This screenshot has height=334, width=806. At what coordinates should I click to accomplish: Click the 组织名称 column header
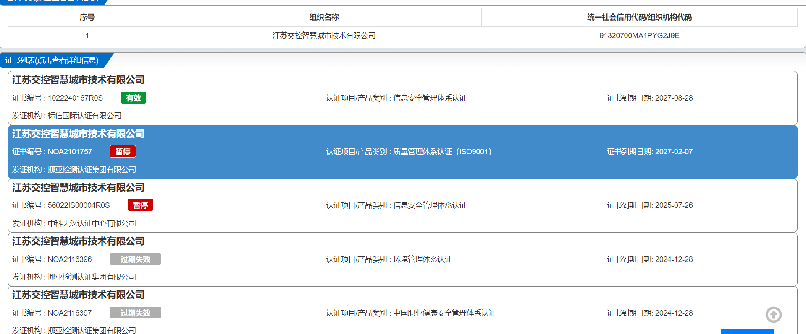coord(324,17)
